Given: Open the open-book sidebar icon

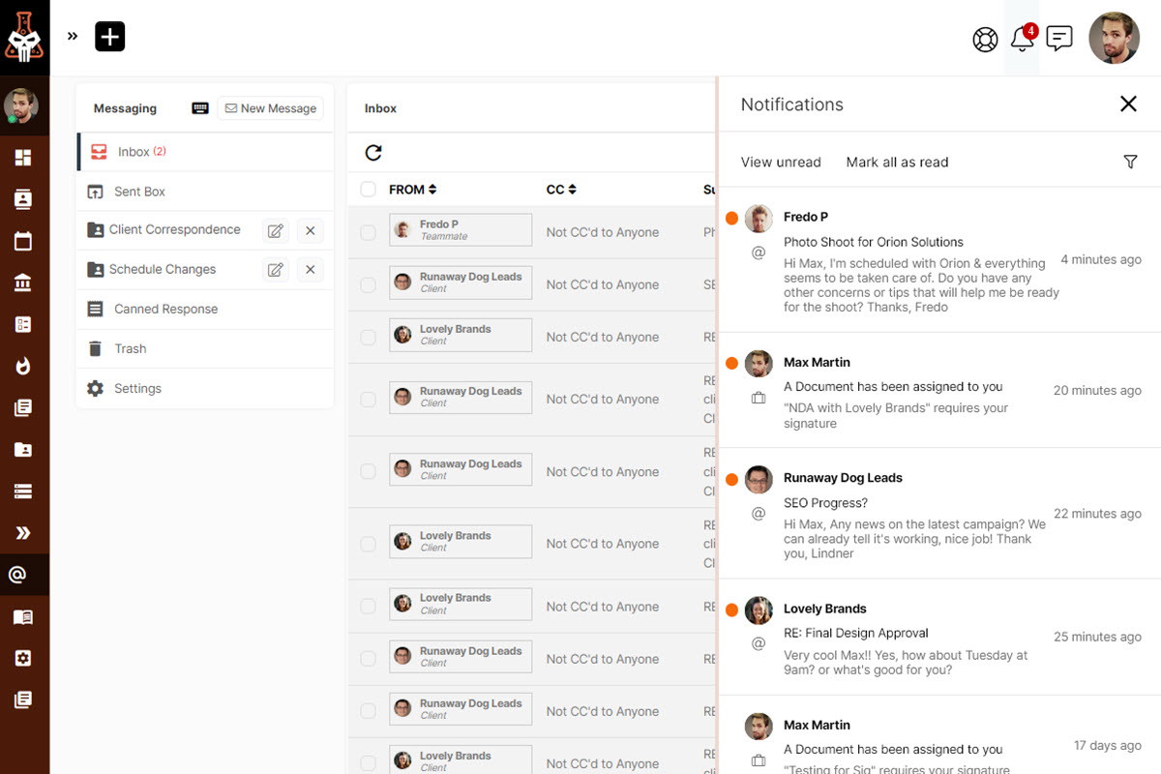Looking at the screenshot, I should pos(23,616).
